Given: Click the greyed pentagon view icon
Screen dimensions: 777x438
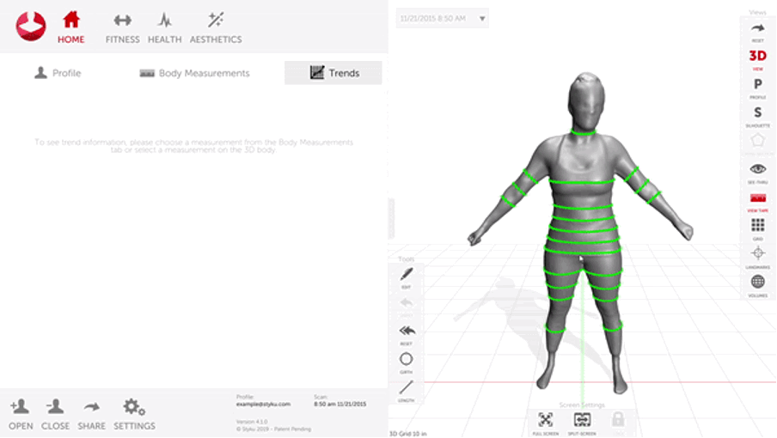Looking at the screenshot, I should click(x=758, y=141).
